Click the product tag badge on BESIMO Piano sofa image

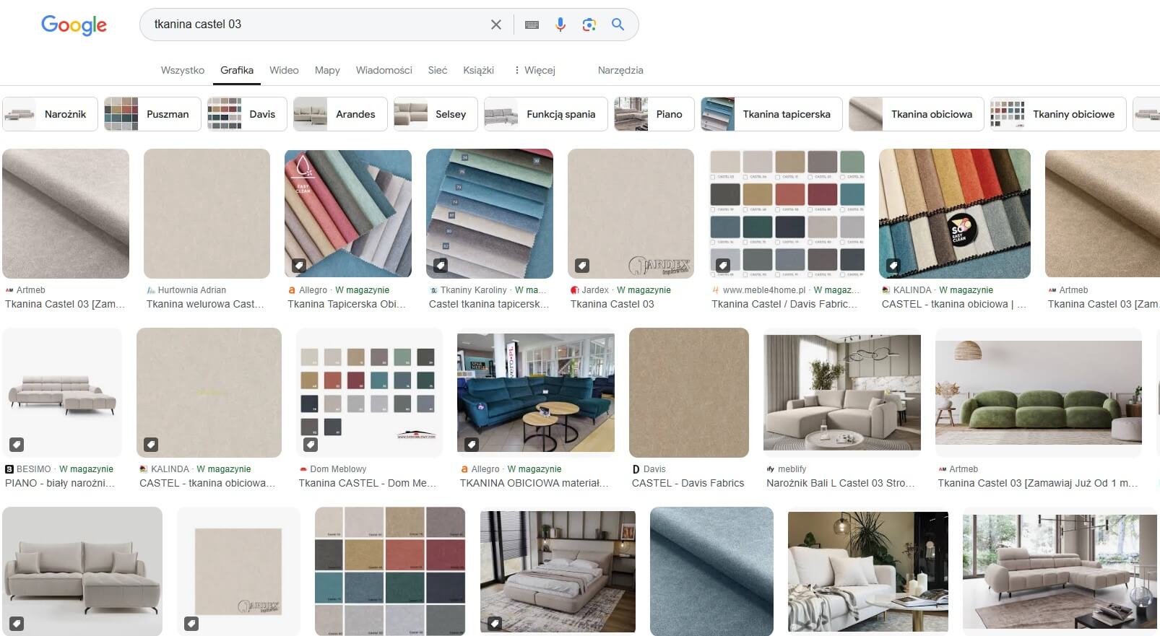pyautogui.click(x=17, y=445)
